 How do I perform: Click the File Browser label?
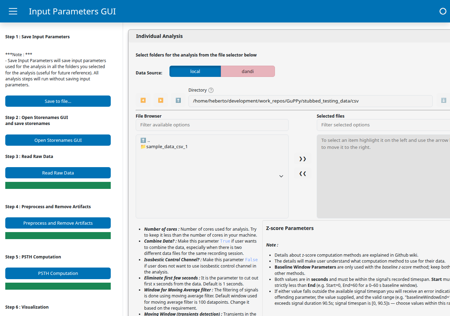[x=149, y=116]
